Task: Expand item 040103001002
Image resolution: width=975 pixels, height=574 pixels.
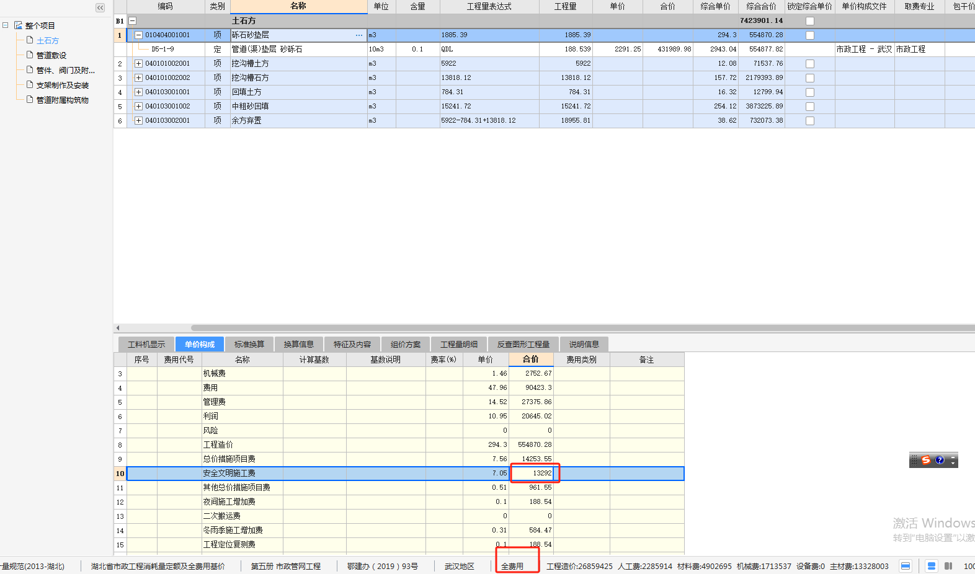Action: point(138,106)
